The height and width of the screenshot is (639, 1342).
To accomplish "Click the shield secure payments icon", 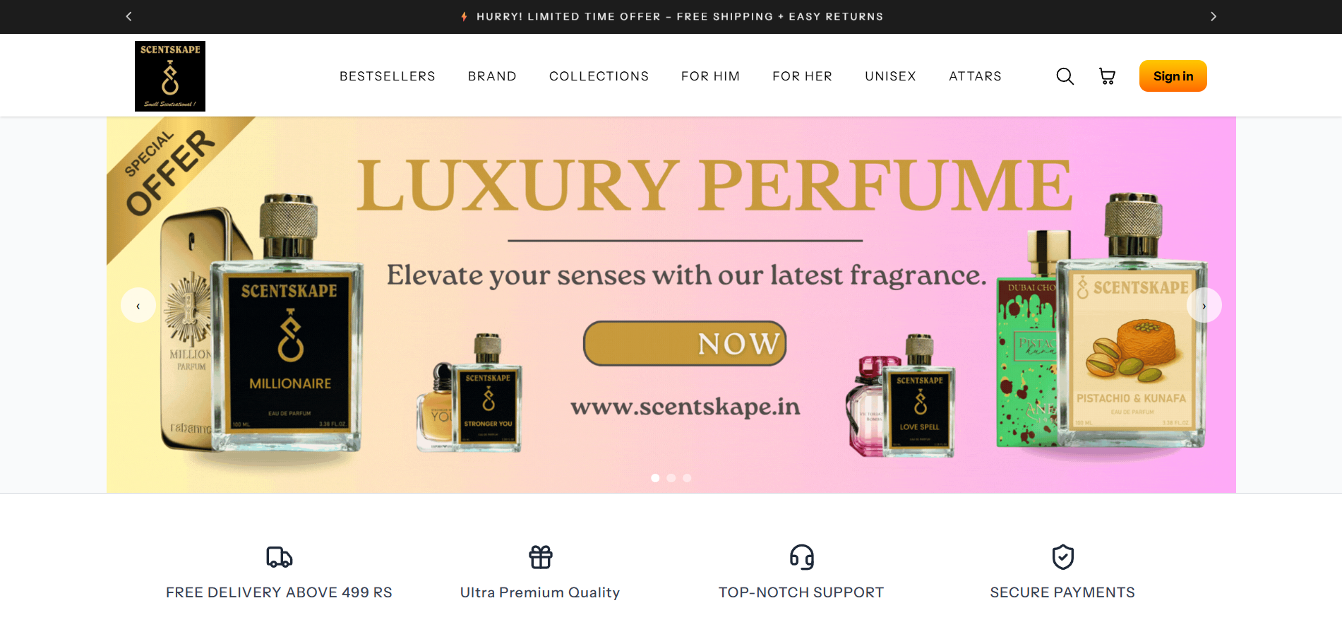I will pyautogui.click(x=1063, y=557).
